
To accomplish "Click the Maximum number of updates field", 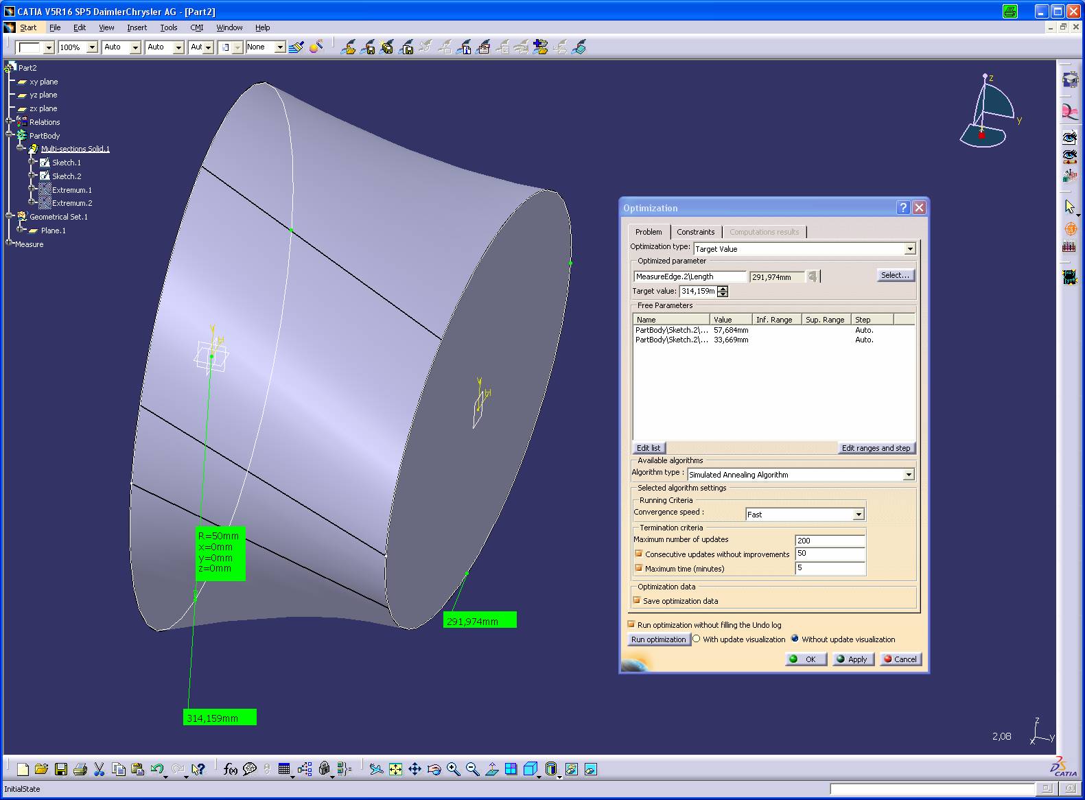I will pyautogui.click(x=830, y=540).
